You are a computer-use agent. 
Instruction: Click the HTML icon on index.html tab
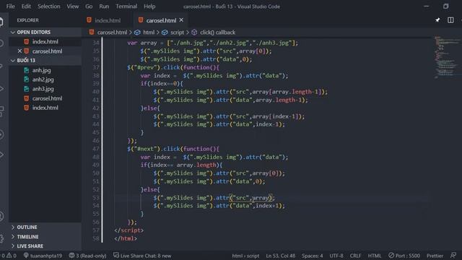tap(89, 20)
